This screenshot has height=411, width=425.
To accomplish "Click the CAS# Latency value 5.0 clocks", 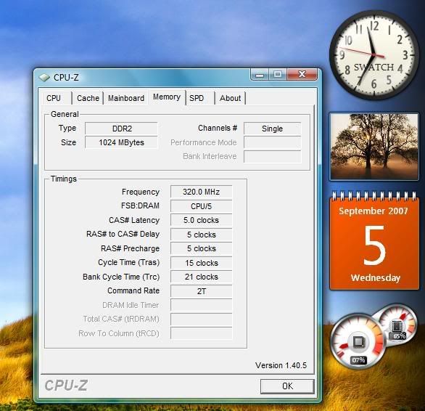I will pyautogui.click(x=201, y=220).
